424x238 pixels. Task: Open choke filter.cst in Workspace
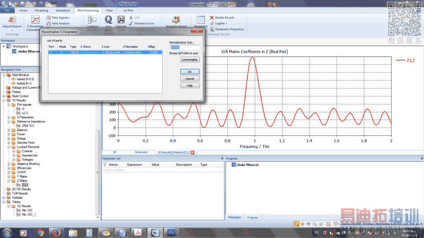[26, 51]
